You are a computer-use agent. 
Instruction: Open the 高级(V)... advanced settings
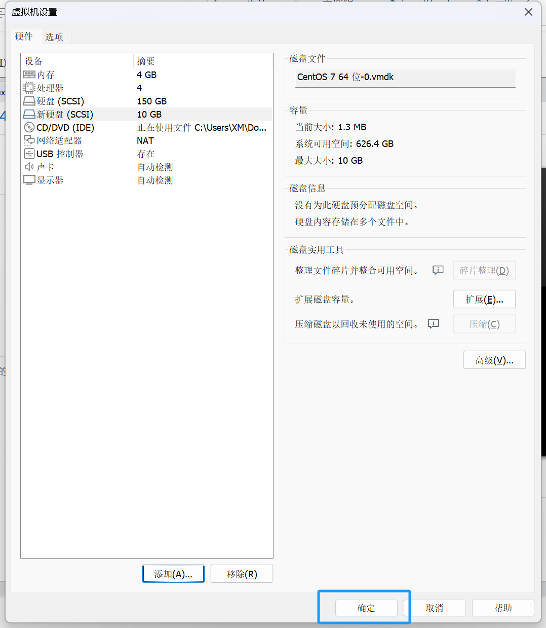point(494,360)
